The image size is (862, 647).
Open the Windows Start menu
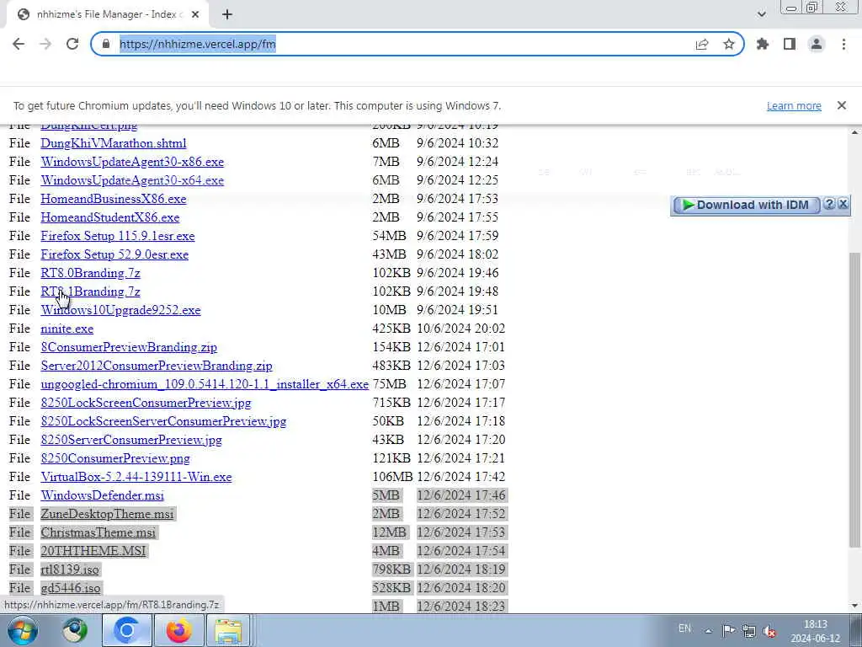[23, 630]
